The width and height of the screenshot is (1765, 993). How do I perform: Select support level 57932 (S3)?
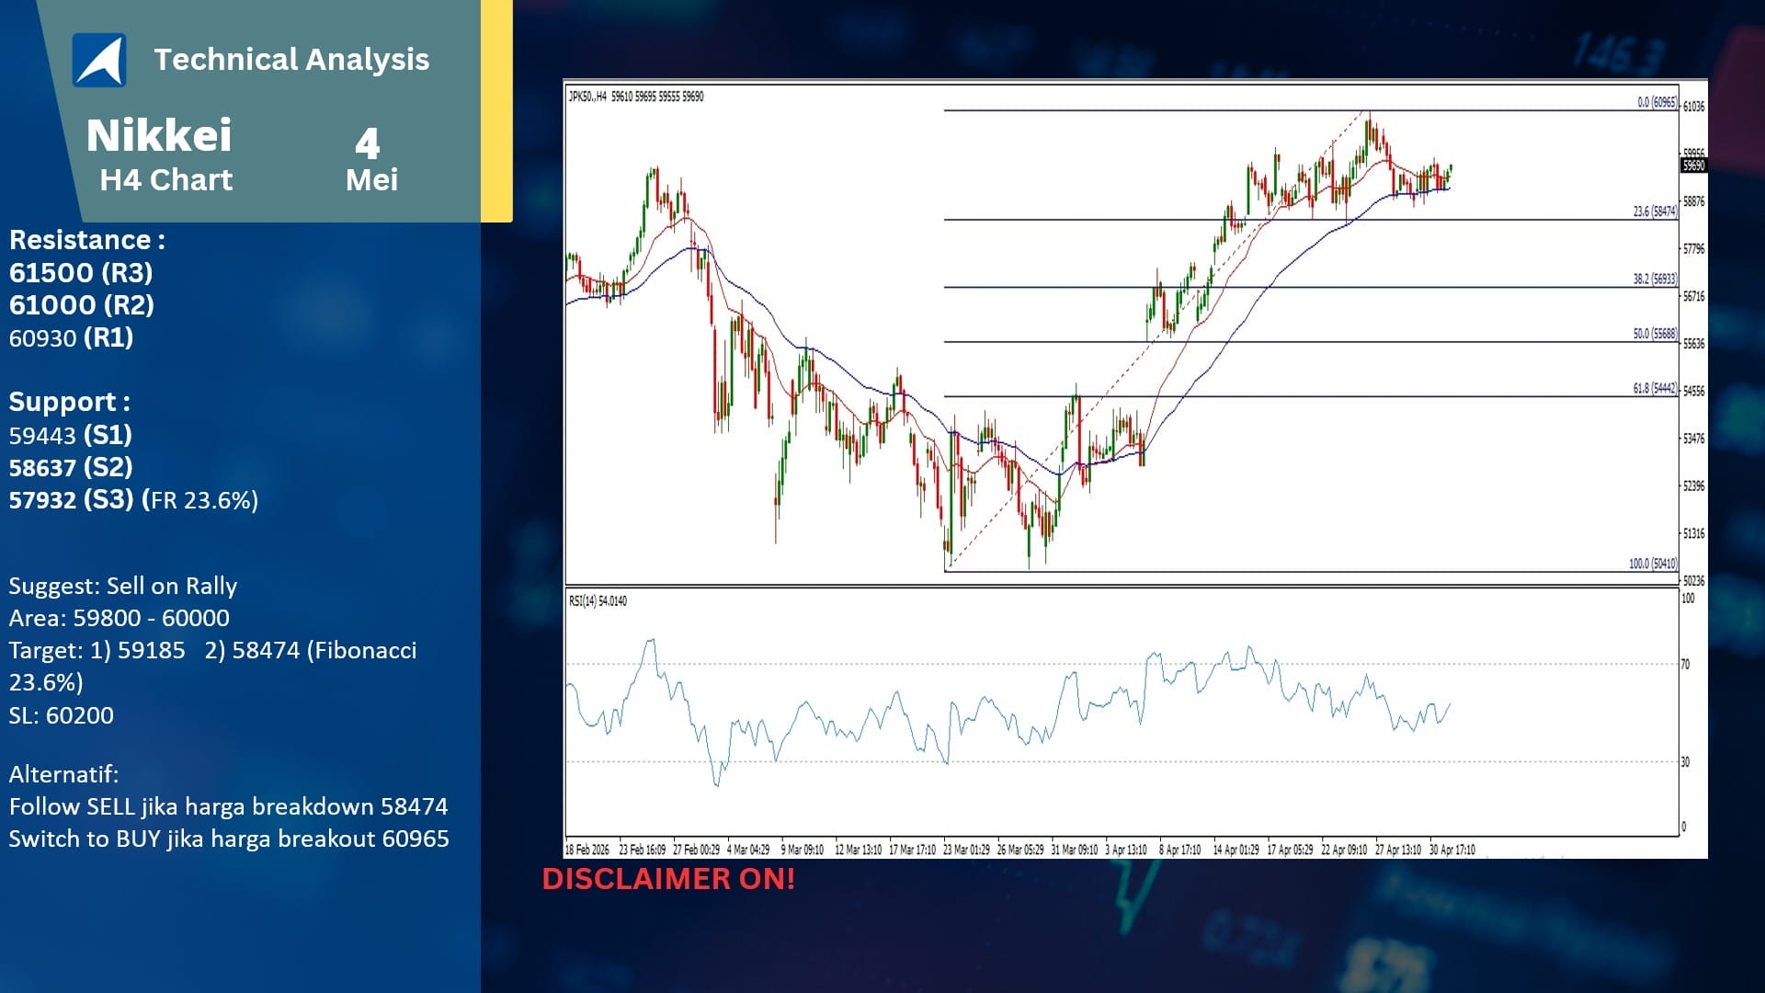133,499
